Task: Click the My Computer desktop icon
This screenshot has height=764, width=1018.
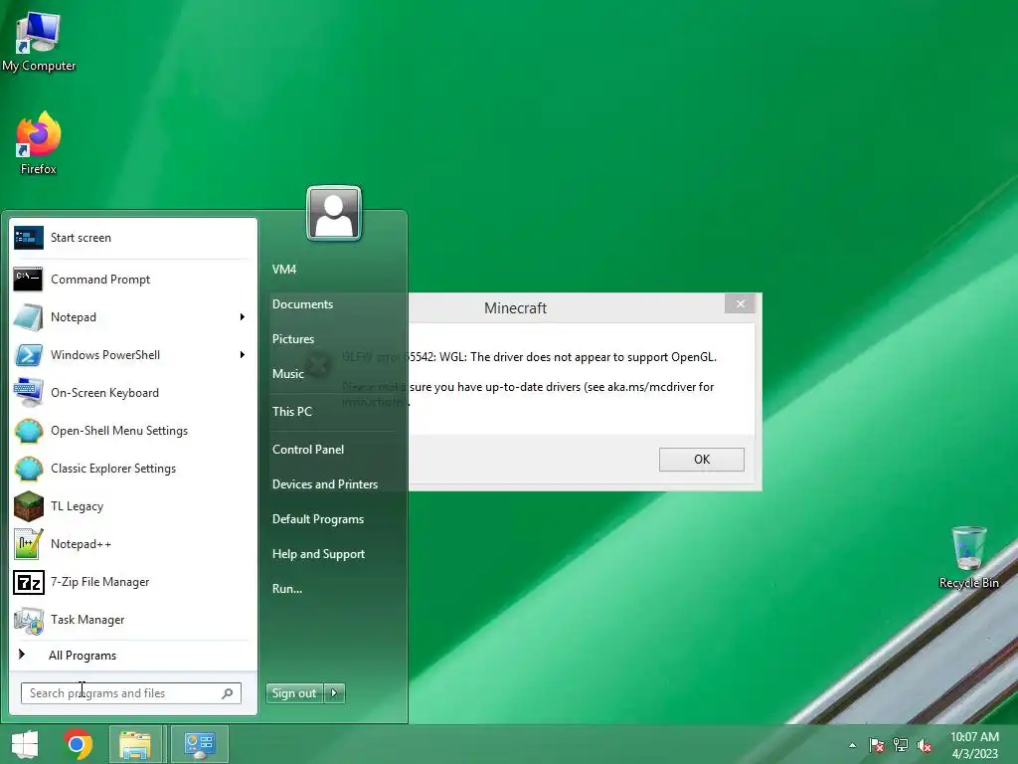Action: [39, 42]
